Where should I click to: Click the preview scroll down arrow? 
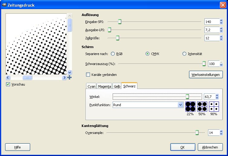70,72
